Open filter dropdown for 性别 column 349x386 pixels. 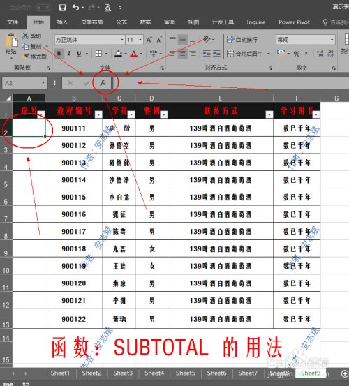[164, 114]
